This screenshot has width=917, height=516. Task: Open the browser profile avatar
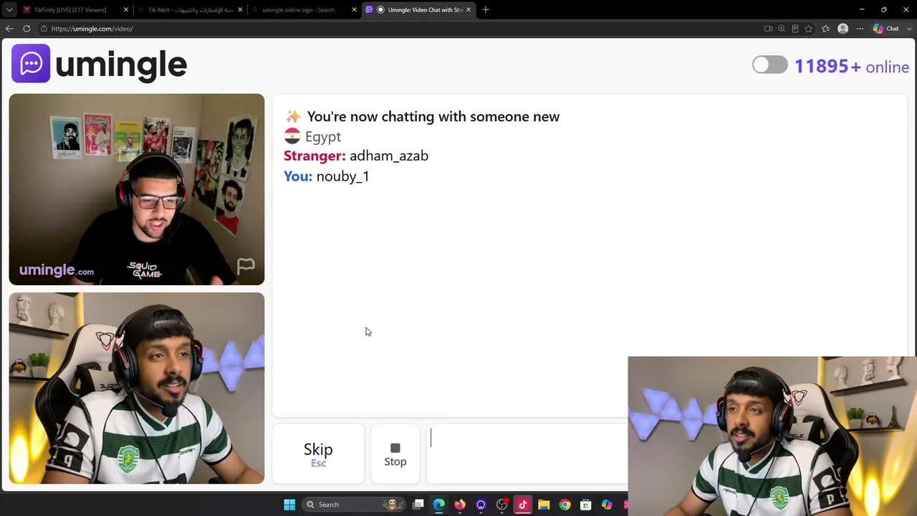pos(843,29)
